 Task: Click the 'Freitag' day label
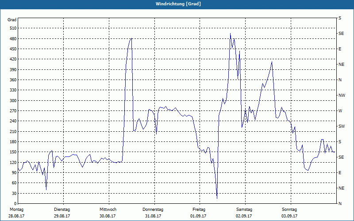pyautogui.click(x=199, y=210)
